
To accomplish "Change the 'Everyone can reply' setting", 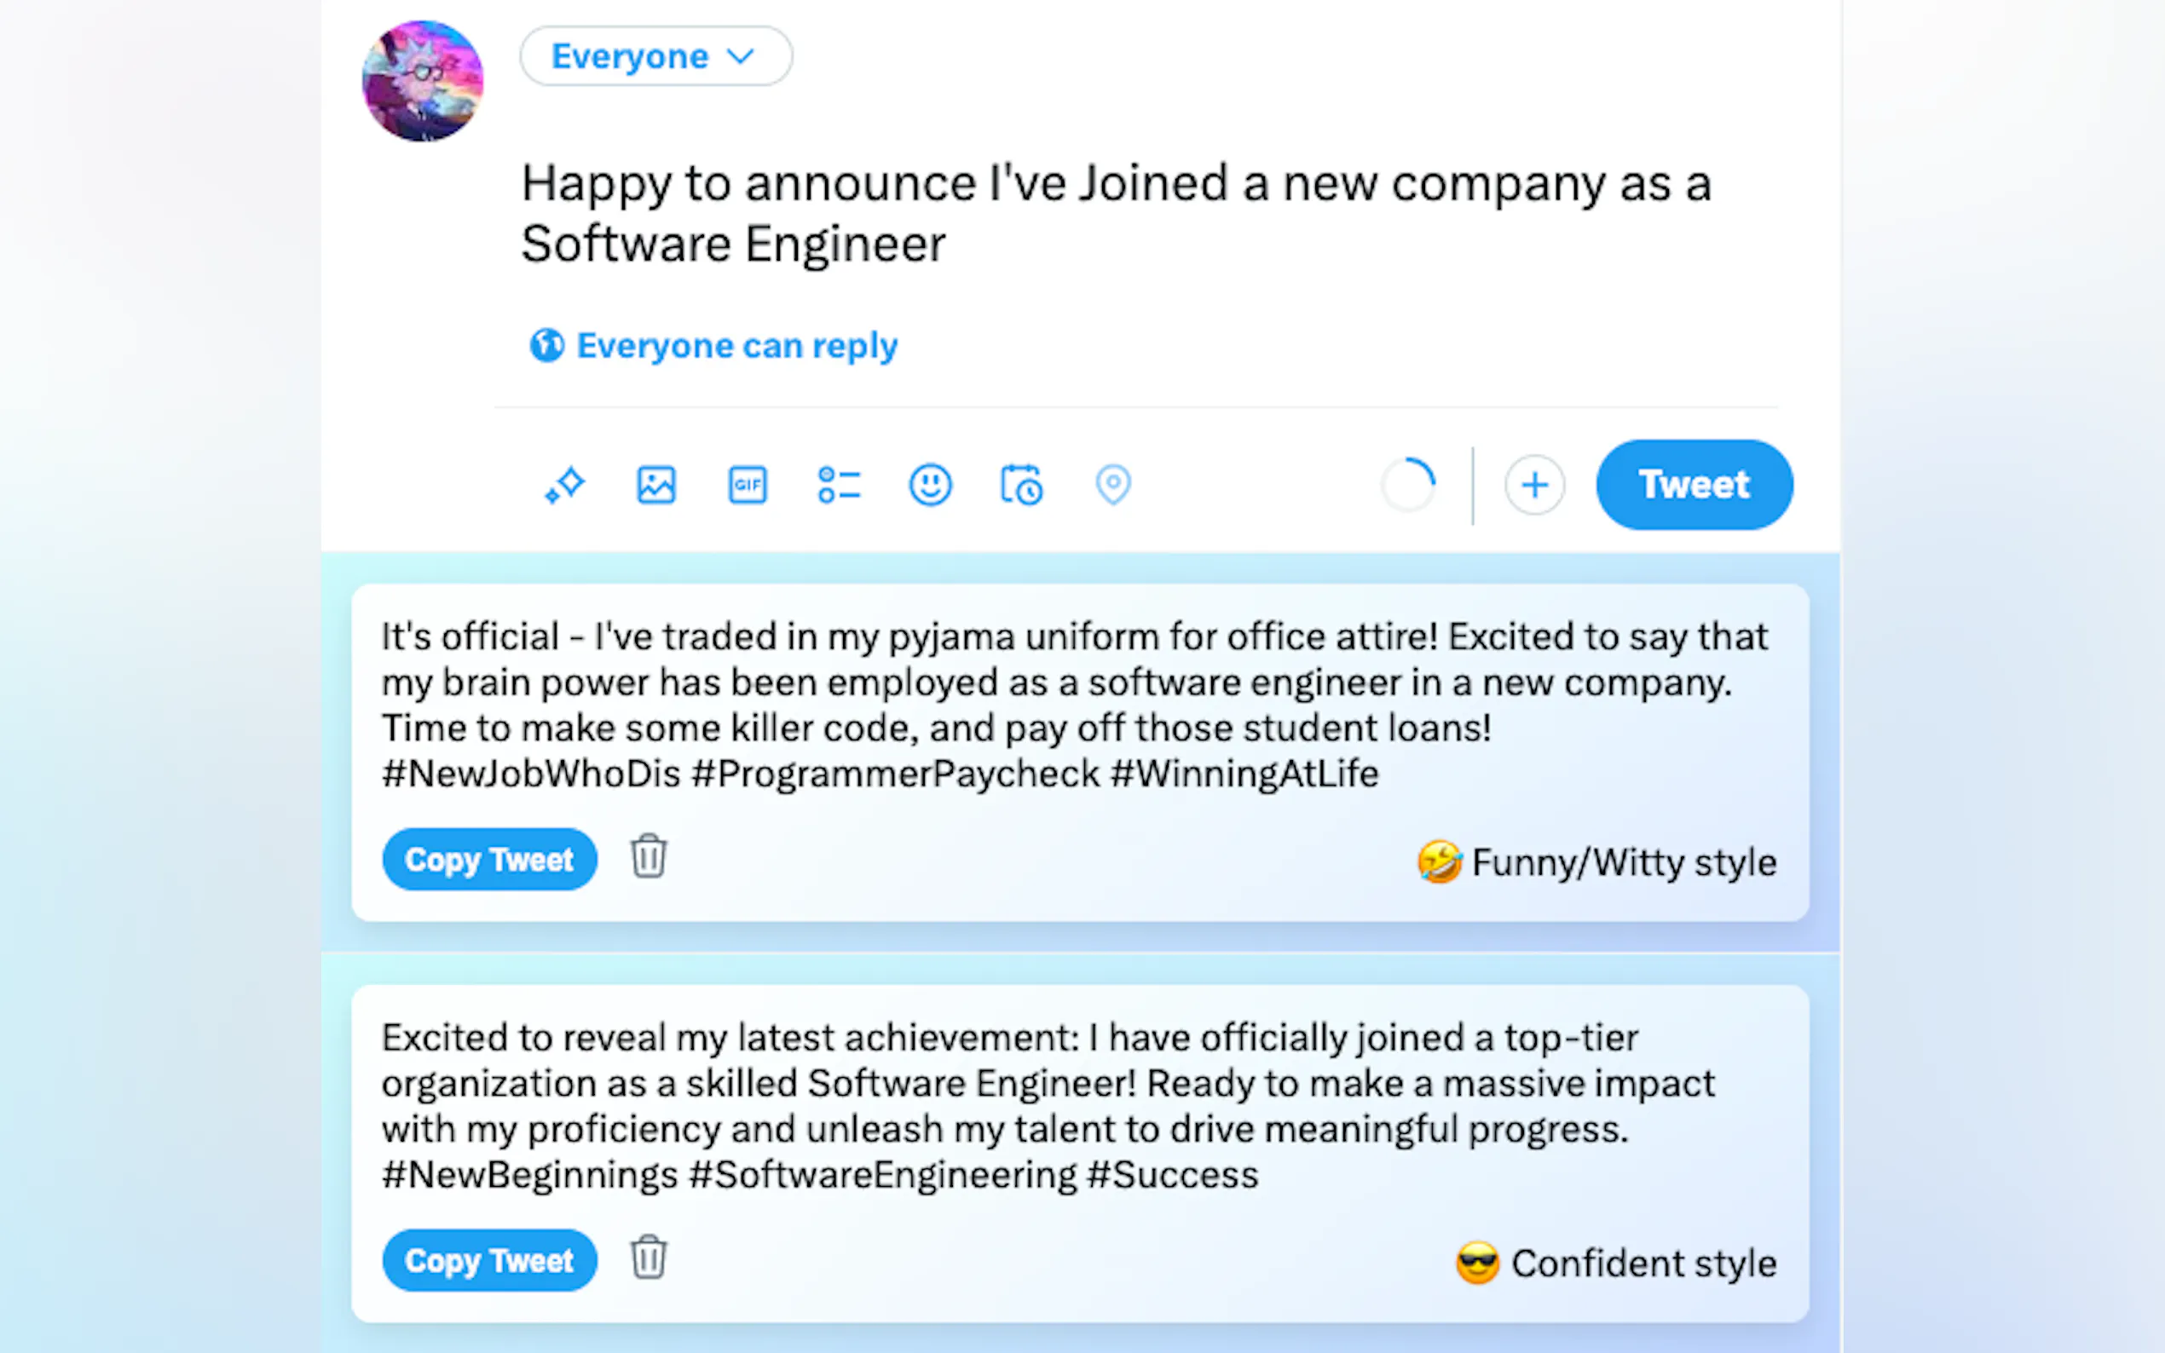I will point(714,345).
